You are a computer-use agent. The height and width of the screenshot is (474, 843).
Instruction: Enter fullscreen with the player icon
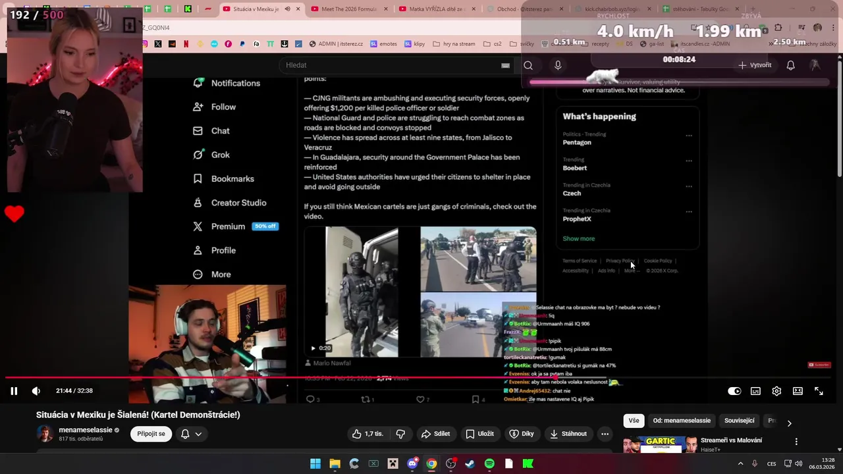click(819, 391)
